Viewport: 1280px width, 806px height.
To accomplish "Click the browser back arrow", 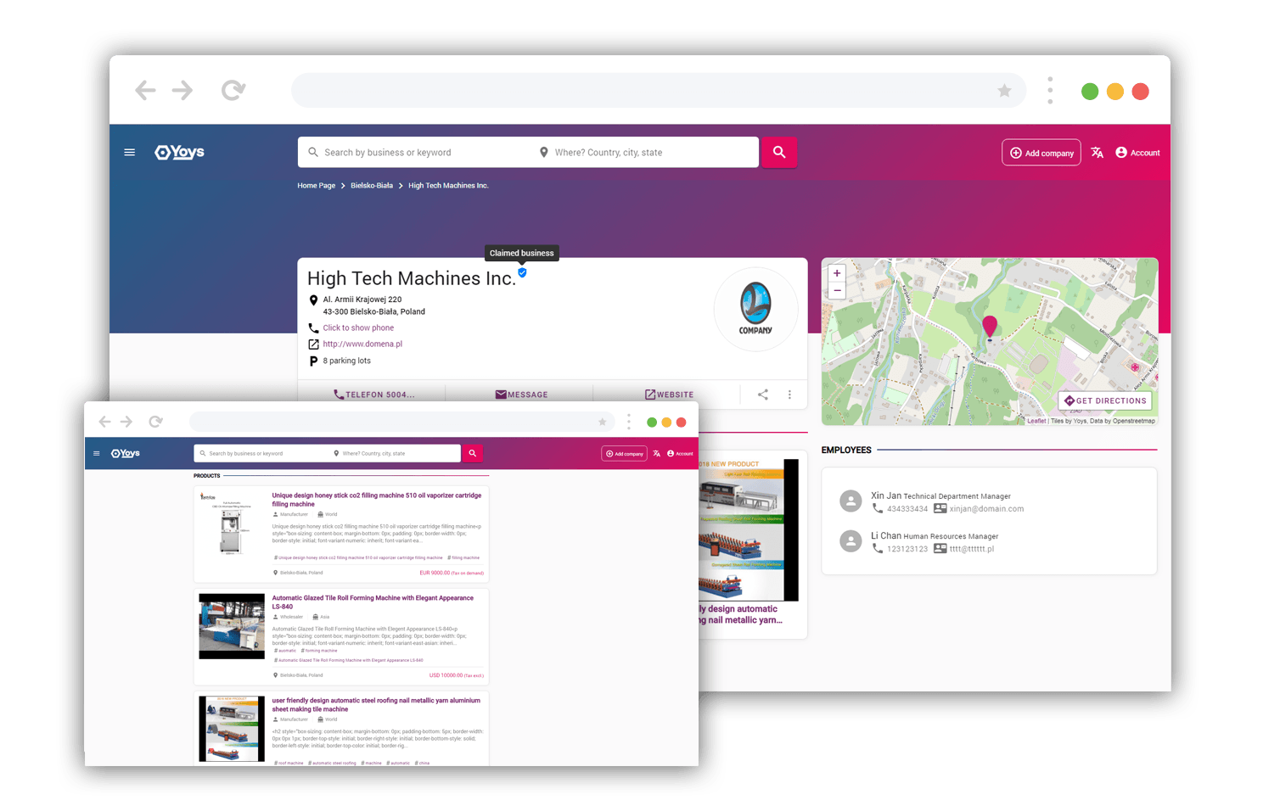I will [x=145, y=90].
